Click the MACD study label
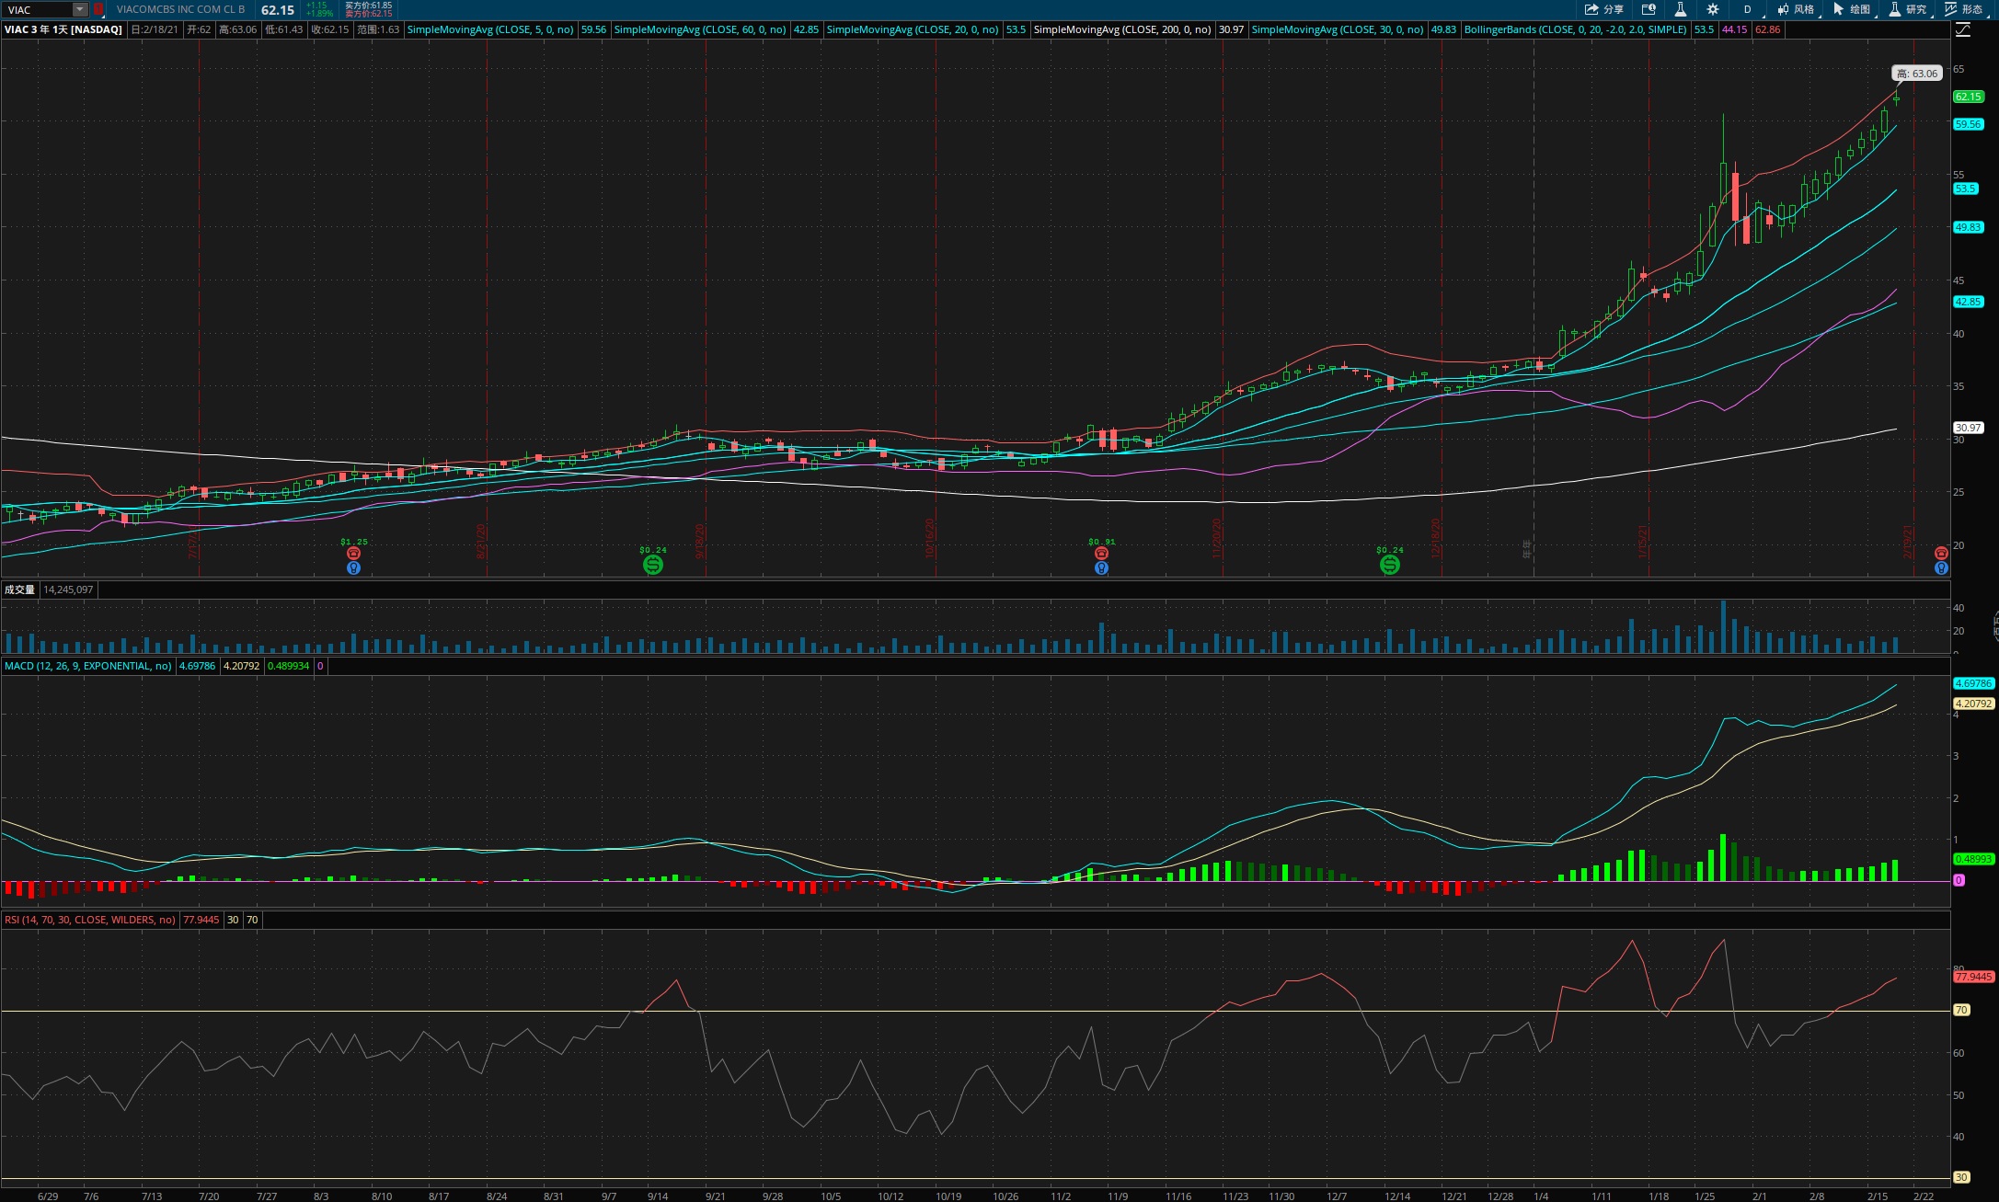The image size is (1999, 1202). 87,666
